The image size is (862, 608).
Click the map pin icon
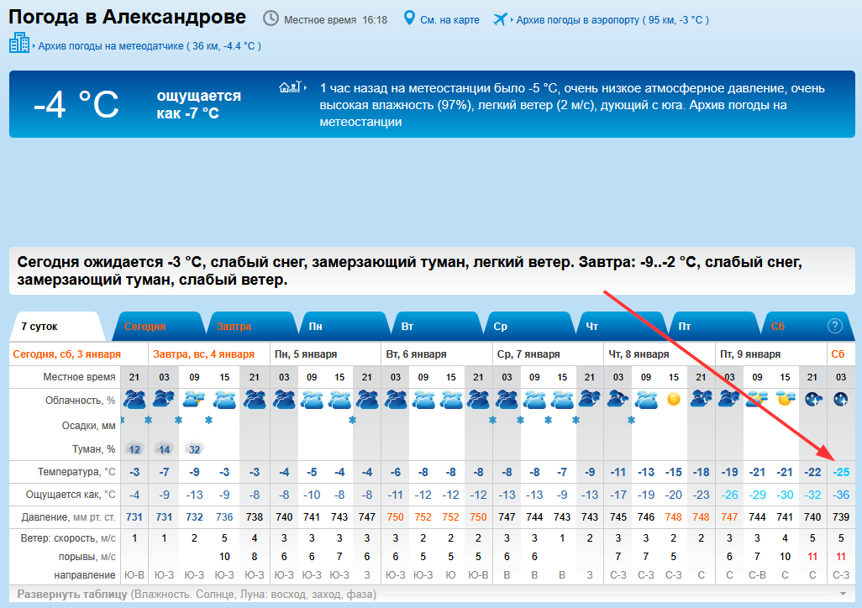point(409,18)
